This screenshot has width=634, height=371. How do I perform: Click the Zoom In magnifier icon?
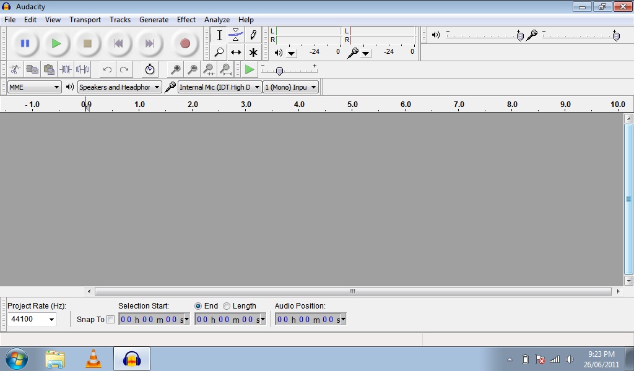(x=176, y=70)
